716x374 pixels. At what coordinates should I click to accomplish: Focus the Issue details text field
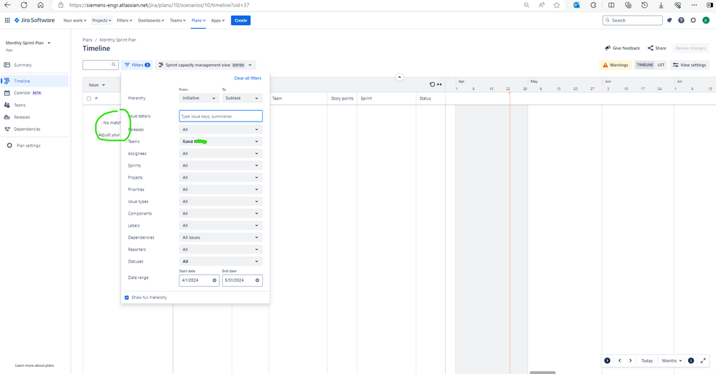[x=221, y=116]
